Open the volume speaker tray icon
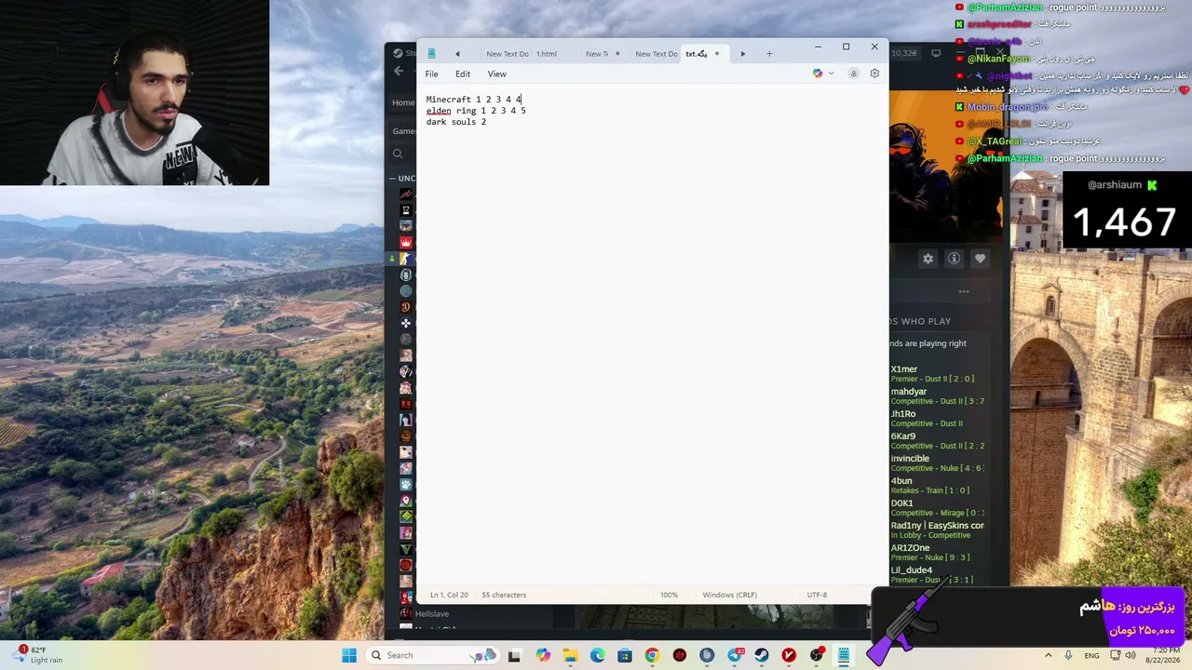The image size is (1192, 670). (x=1131, y=655)
